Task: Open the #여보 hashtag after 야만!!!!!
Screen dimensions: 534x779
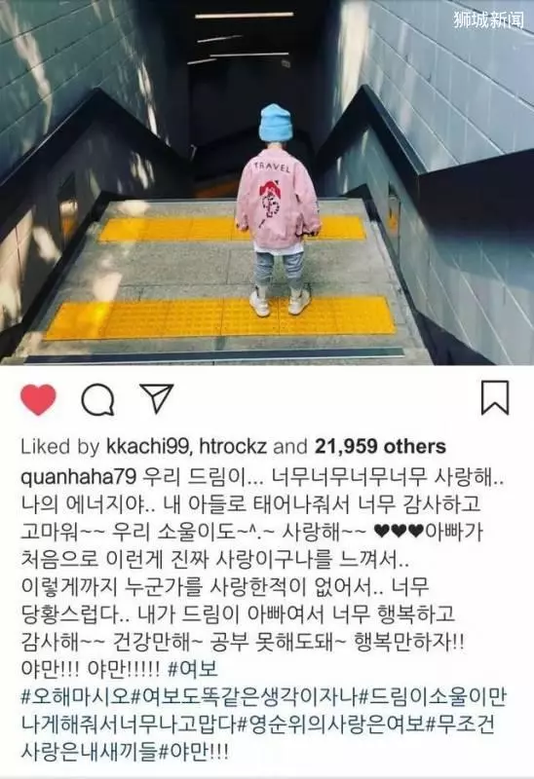Action: 193,669
